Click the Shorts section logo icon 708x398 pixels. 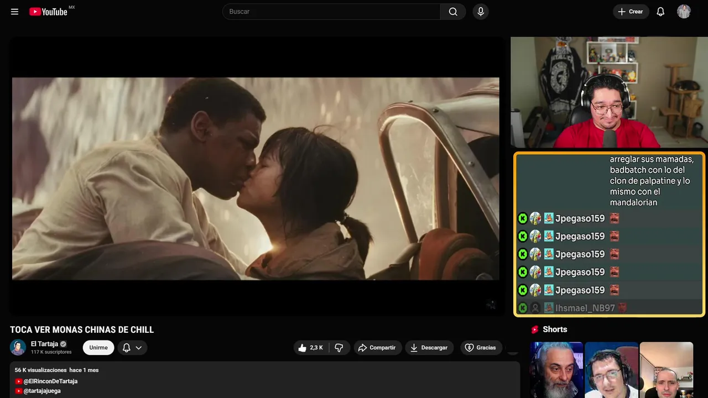[535, 329]
